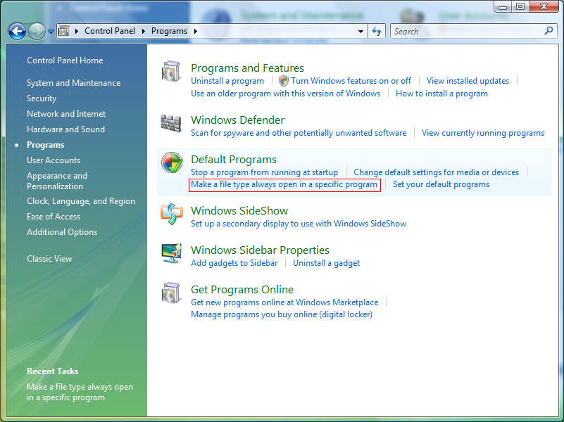Click Change default settings for media or devices

(436, 172)
